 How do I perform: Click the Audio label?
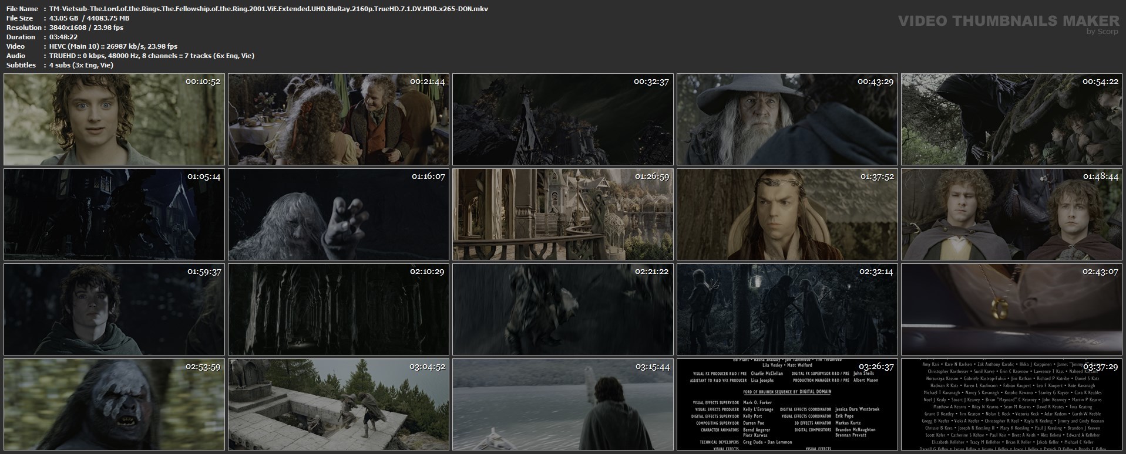pyautogui.click(x=16, y=56)
